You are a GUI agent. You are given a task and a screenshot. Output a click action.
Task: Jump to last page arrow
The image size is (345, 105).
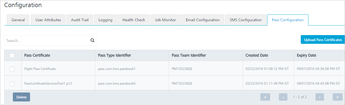coord(338,97)
